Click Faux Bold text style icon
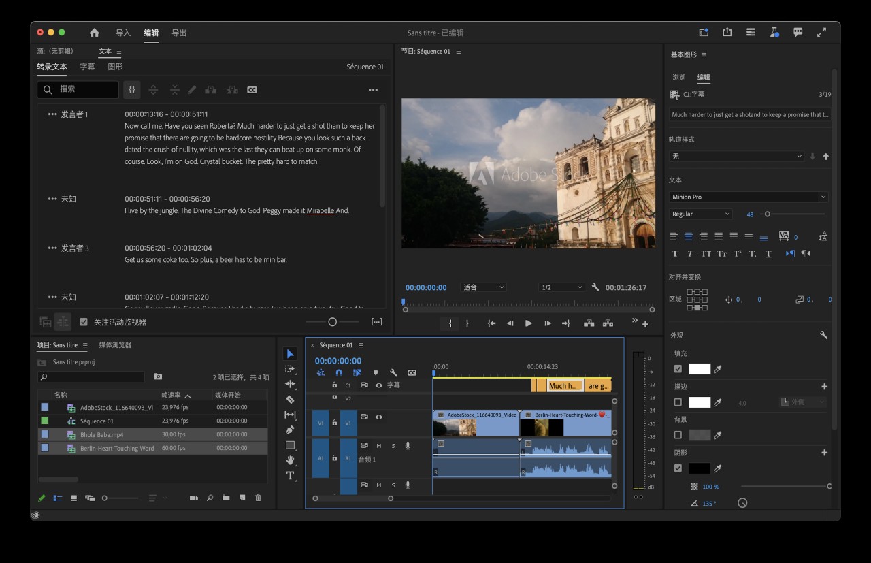This screenshot has width=871, height=563. click(x=675, y=253)
